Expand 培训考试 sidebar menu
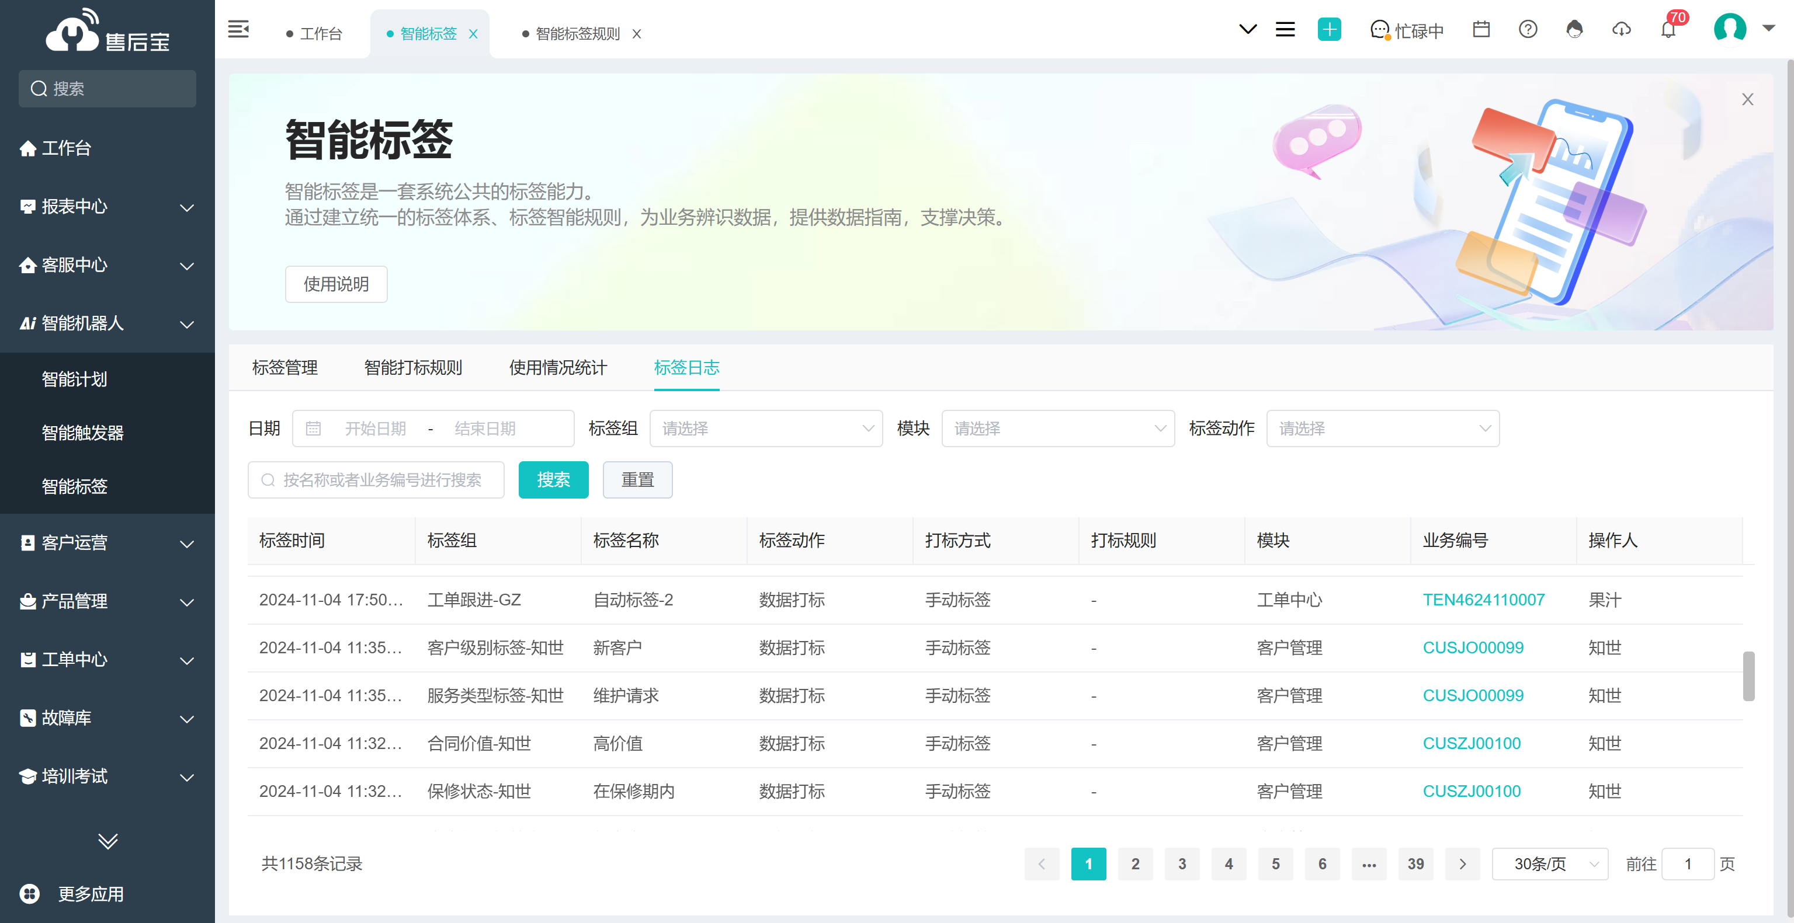 coord(107,776)
